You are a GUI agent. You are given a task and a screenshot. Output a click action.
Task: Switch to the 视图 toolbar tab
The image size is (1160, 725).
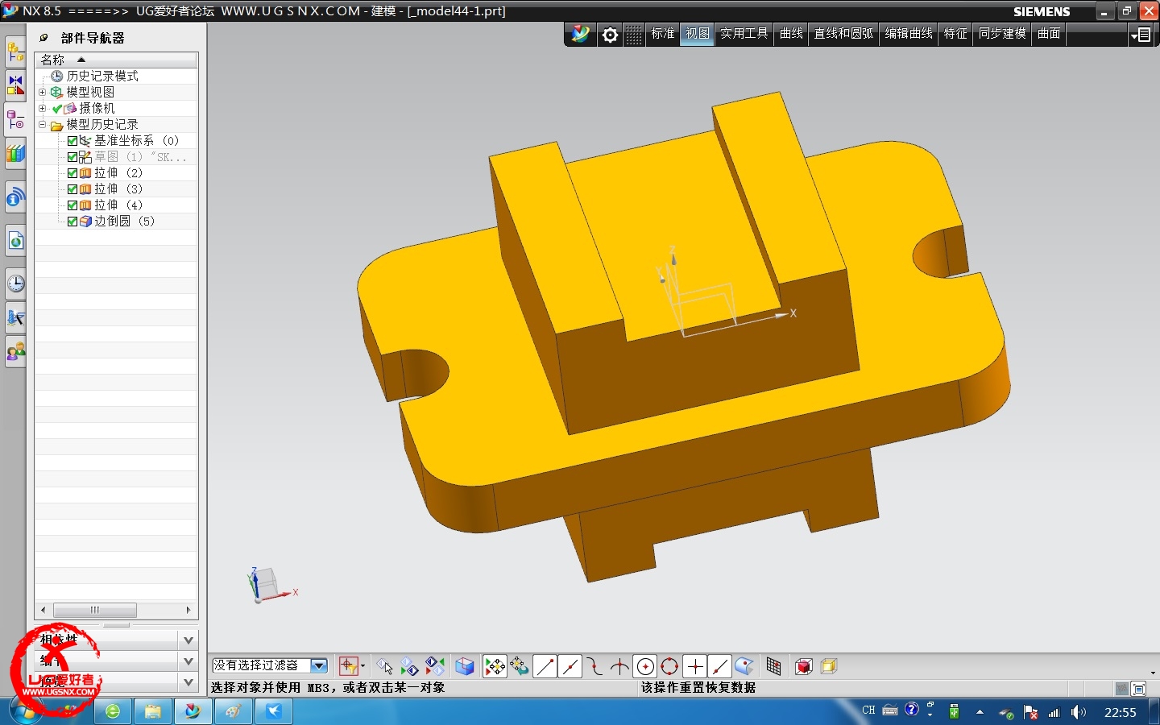point(698,34)
